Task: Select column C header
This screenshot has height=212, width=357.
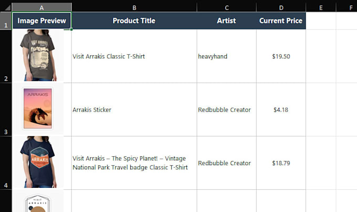Action: click(227, 7)
